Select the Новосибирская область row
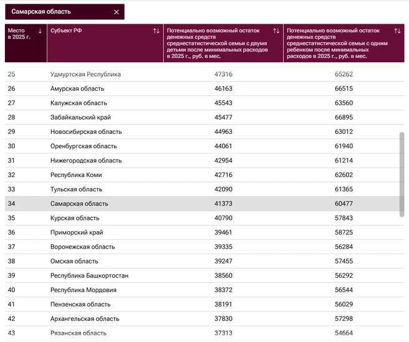Viewport: 409px width, 342px height. (x=205, y=131)
